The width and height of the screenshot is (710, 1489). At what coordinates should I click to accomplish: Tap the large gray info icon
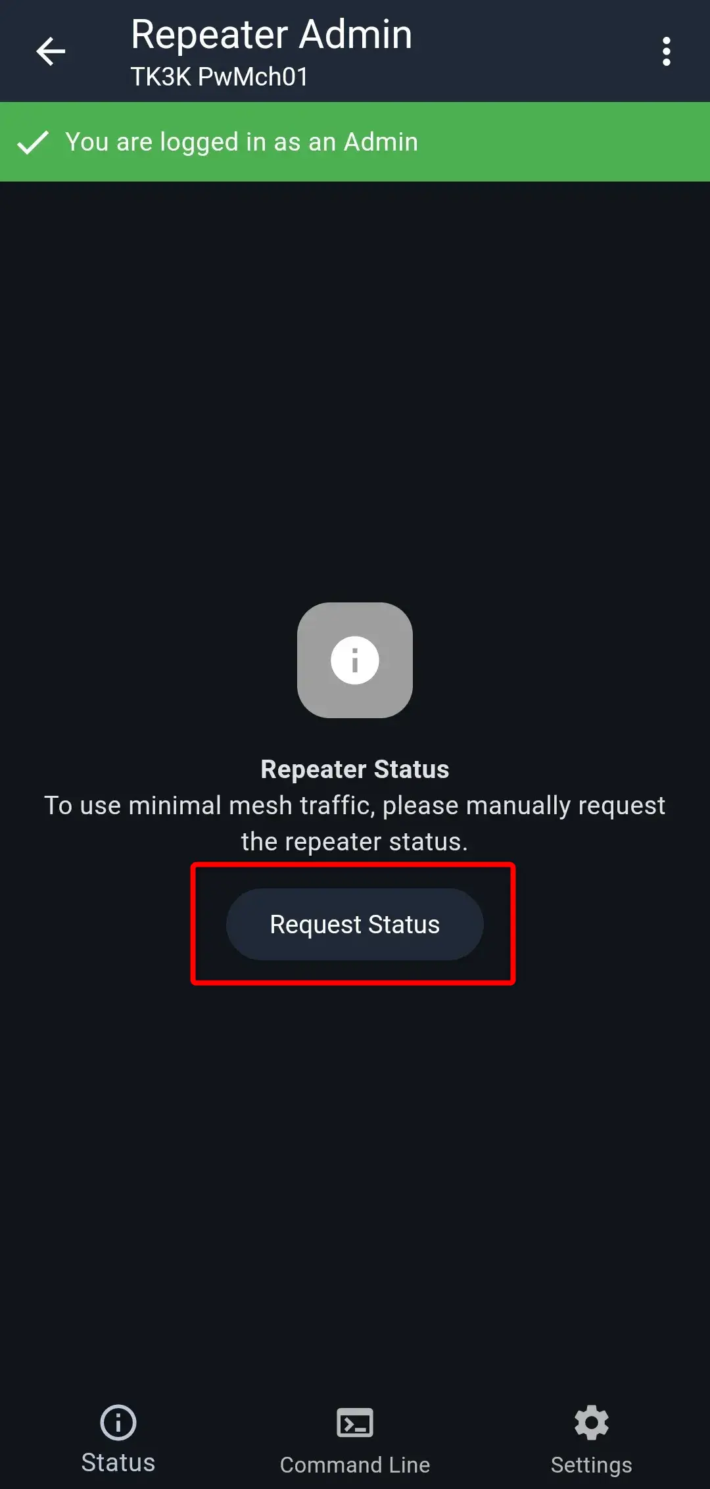pos(355,660)
